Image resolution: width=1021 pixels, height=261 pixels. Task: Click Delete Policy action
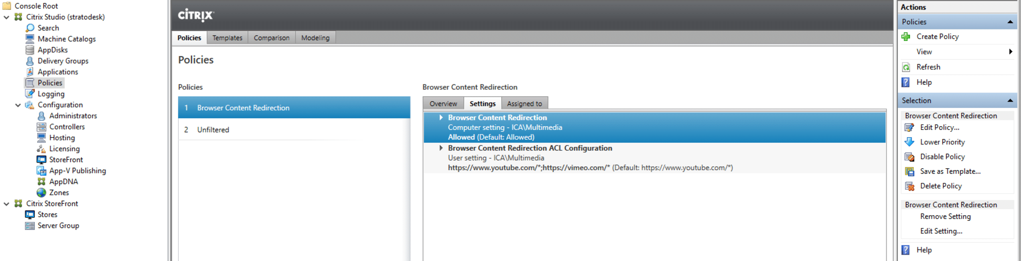[941, 186]
